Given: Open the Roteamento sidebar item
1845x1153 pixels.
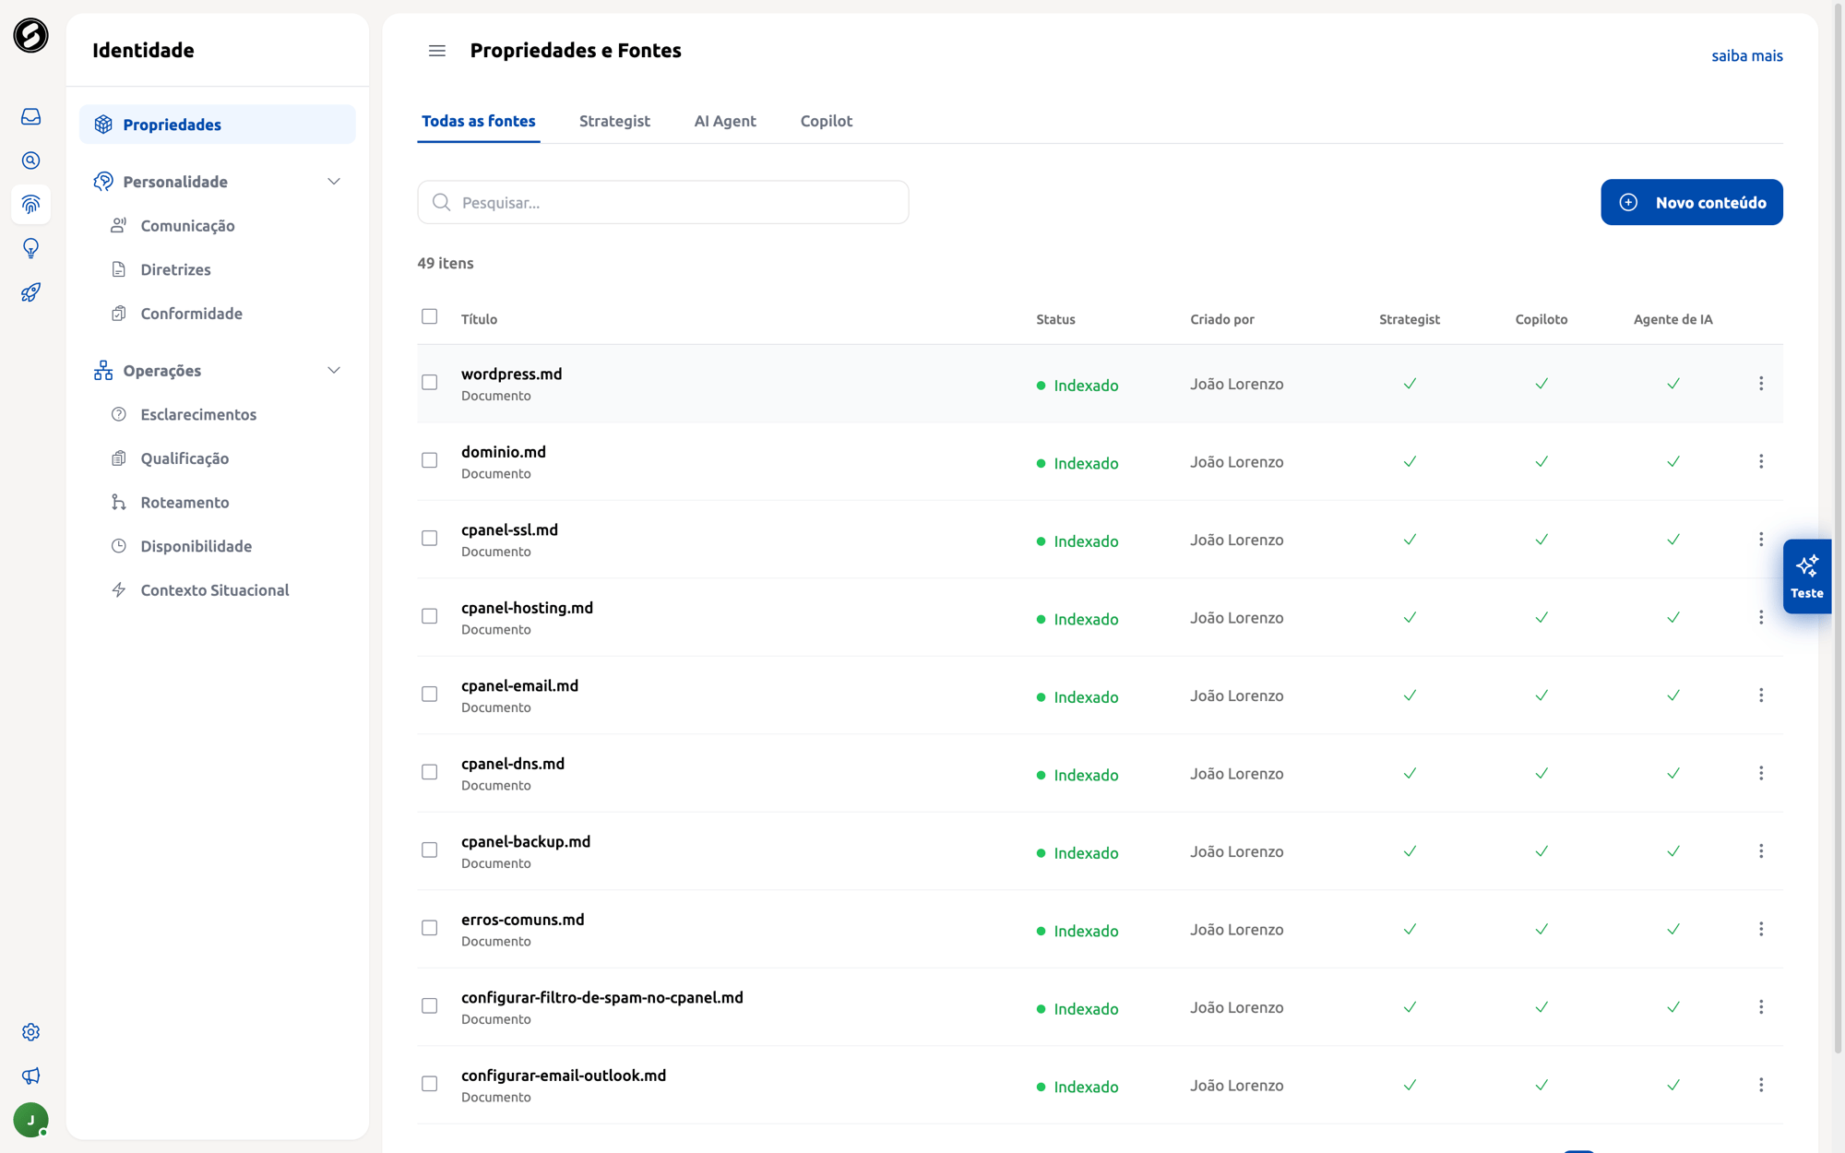Looking at the screenshot, I should (x=184, y=503).
